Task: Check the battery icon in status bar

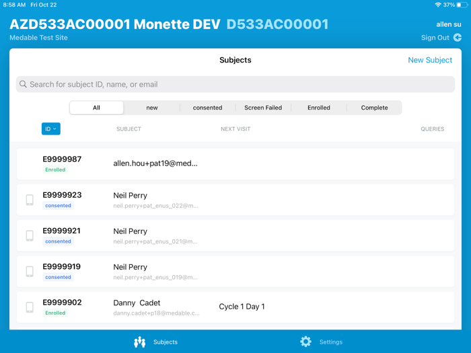Action: click(462, 5)
